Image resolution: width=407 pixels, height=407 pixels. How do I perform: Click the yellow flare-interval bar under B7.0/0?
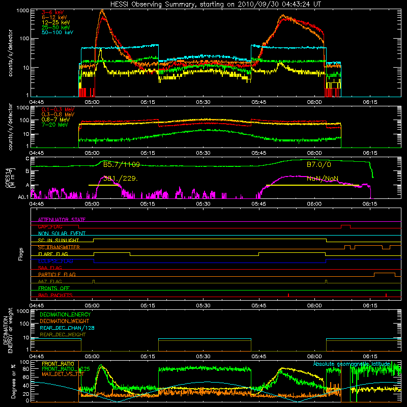pos(312,185)
